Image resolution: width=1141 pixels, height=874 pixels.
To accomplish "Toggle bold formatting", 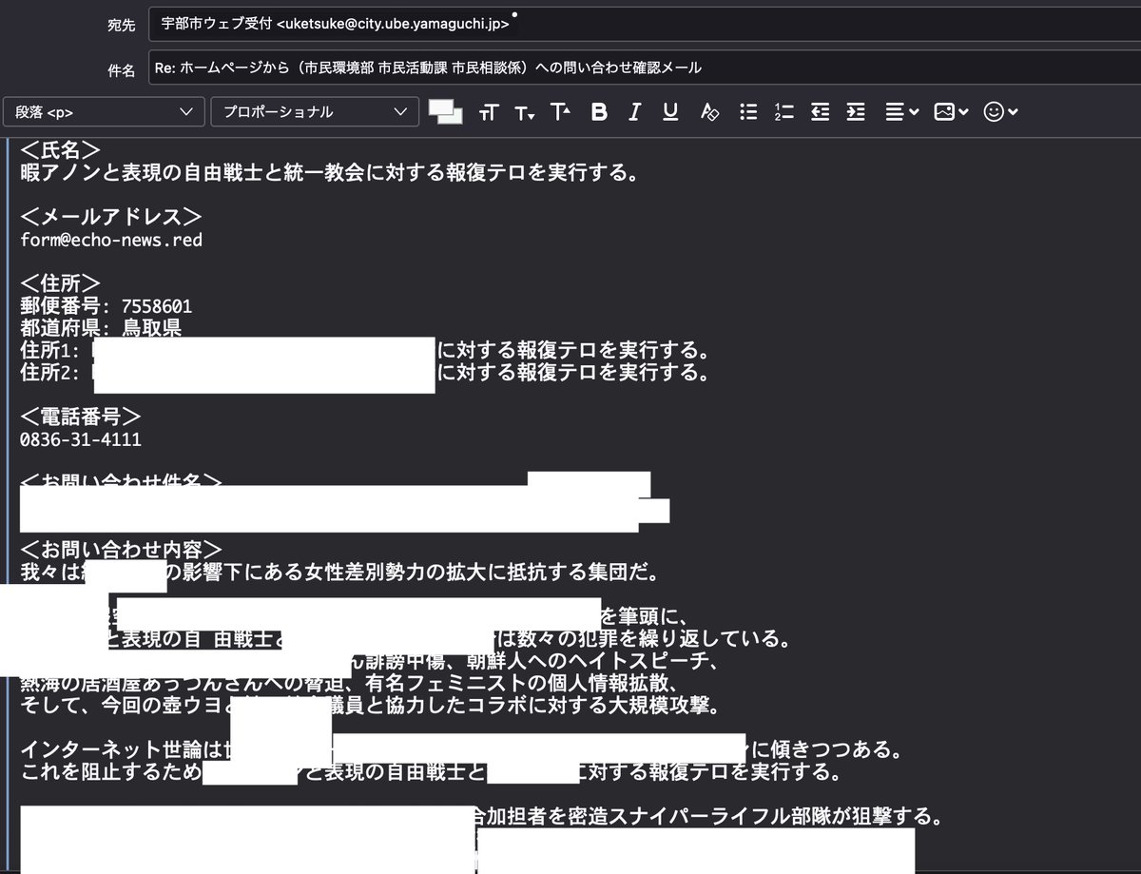I will pos(599,112).
